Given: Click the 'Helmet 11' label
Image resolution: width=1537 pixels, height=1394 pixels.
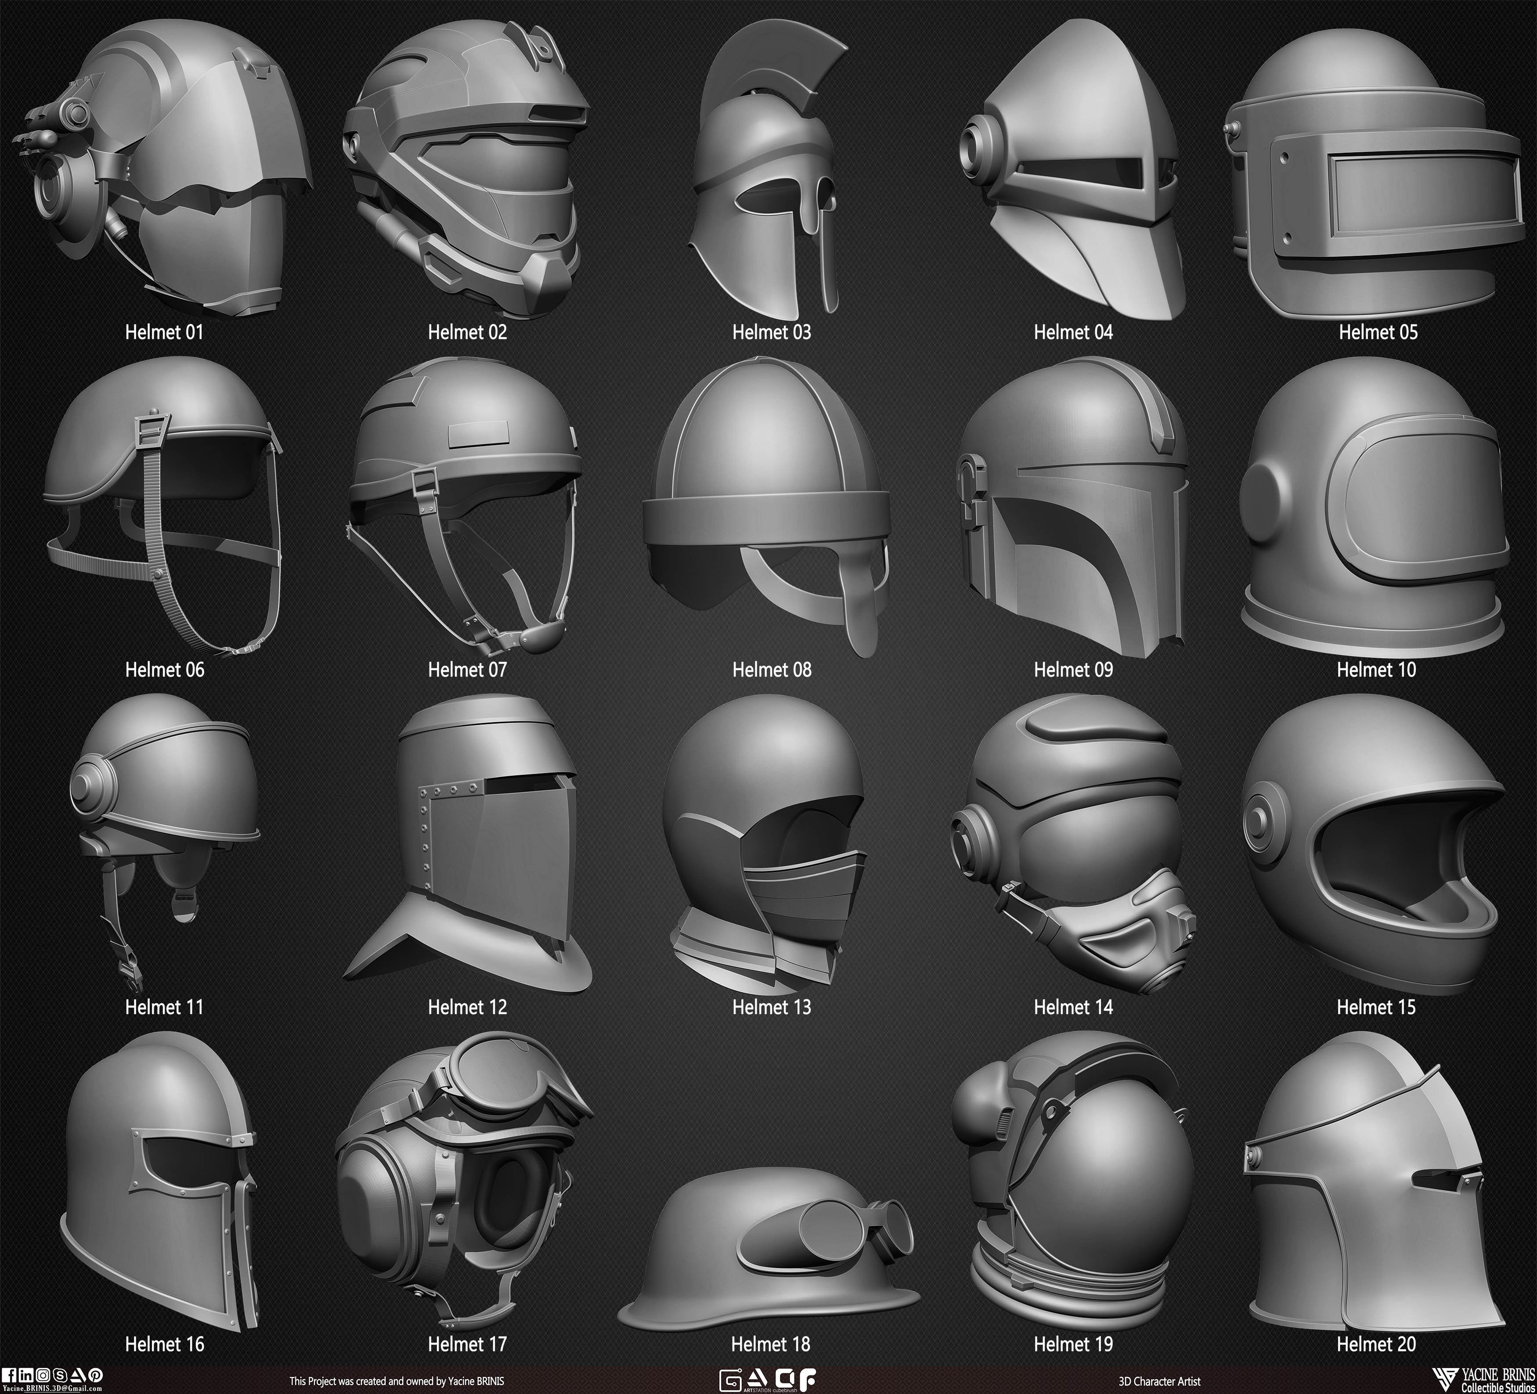Looking at the screenshot, I should [165, 1007].
